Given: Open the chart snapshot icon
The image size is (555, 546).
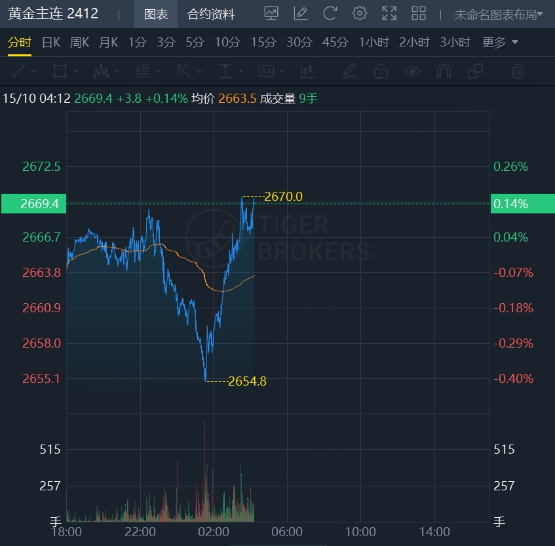Looking at the screenshot, I should pos(271,14).
